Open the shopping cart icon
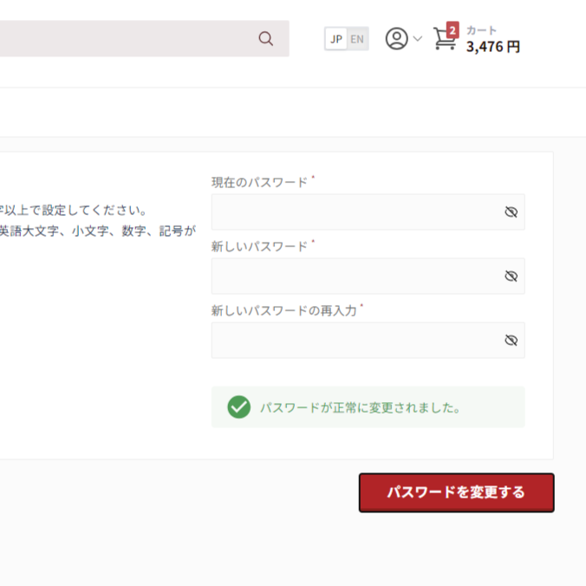Viewport: 586px width, 586px height. [x=445, y=39]
